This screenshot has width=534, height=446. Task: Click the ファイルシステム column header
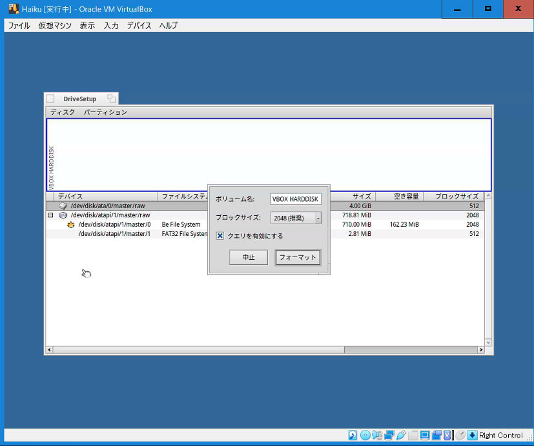tap(183, 197)
